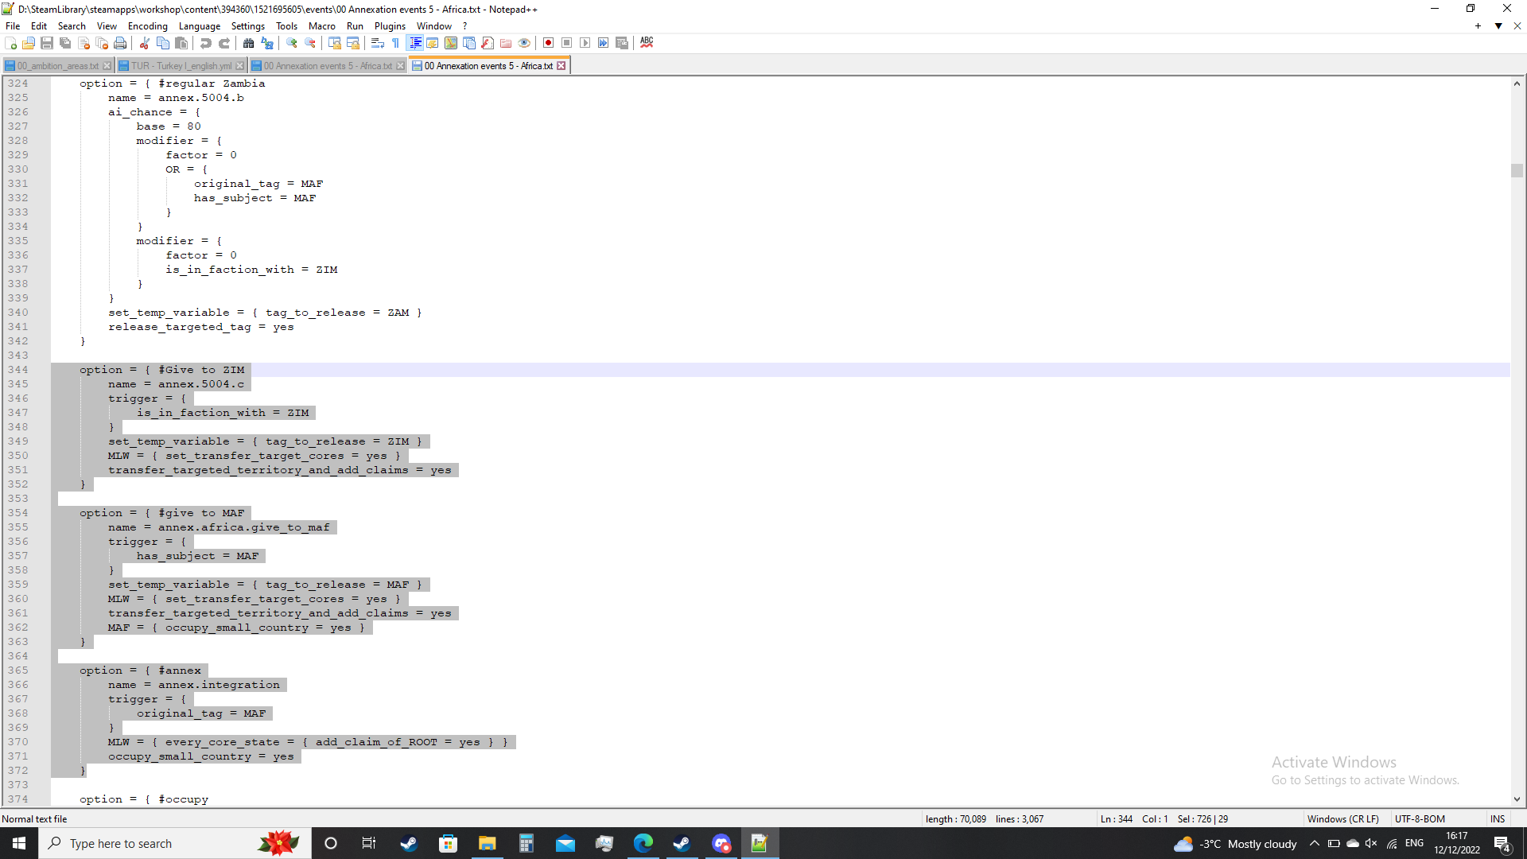Click the spell check ABC icon
Image resolution: width=1527 pixels, height=859 pixels.
[x=647, y=42]
